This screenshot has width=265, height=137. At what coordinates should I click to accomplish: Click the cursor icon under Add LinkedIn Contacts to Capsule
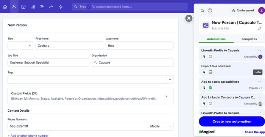click(x=204, y=103)
